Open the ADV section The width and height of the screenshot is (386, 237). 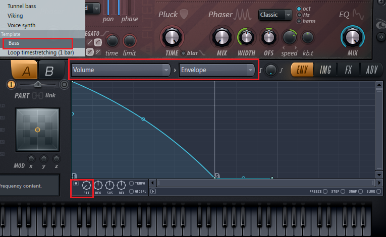click(372, 70)
